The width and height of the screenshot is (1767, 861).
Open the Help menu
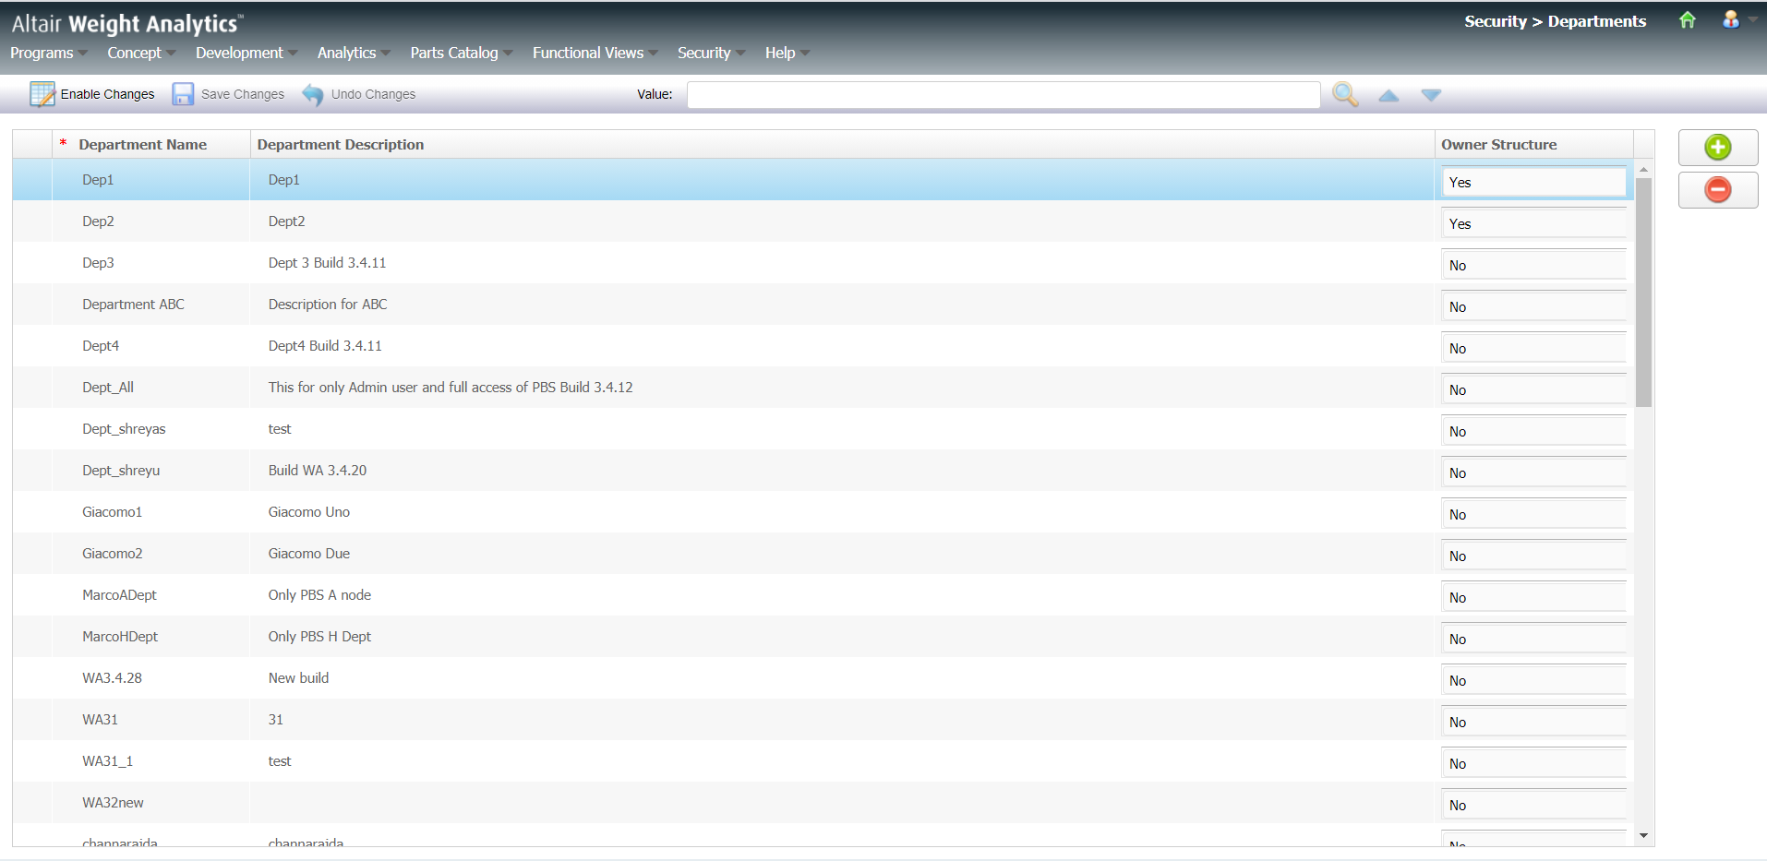coord(787,53)
